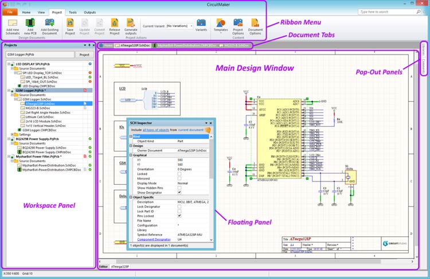Click the Update Project icon
The height and width of the screenshot is (279, 430).
click(84, 23)
